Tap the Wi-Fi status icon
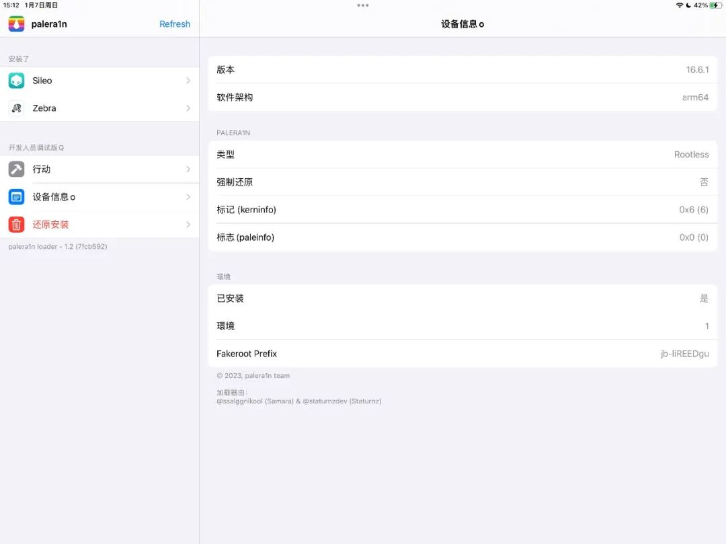Image resolution: width=726 pixels, height=544 pixels. click(x=679, y=5)
